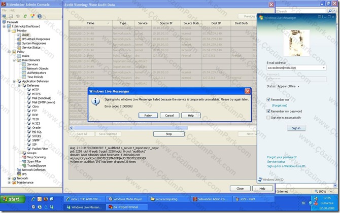The width and height of the screenshot is (340, 213).
Task: Click Cancel in the Messenger error dialog
Action: click(169, 116)
